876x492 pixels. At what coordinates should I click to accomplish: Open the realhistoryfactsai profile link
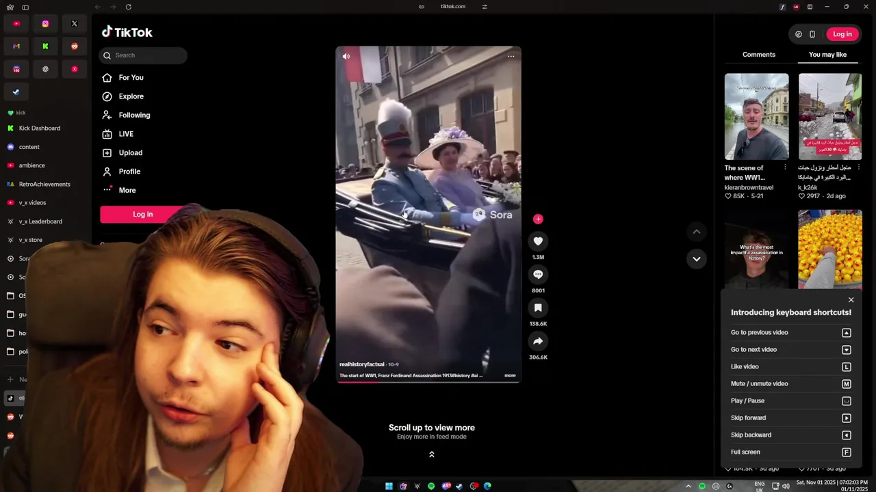[x=362, y=364]
